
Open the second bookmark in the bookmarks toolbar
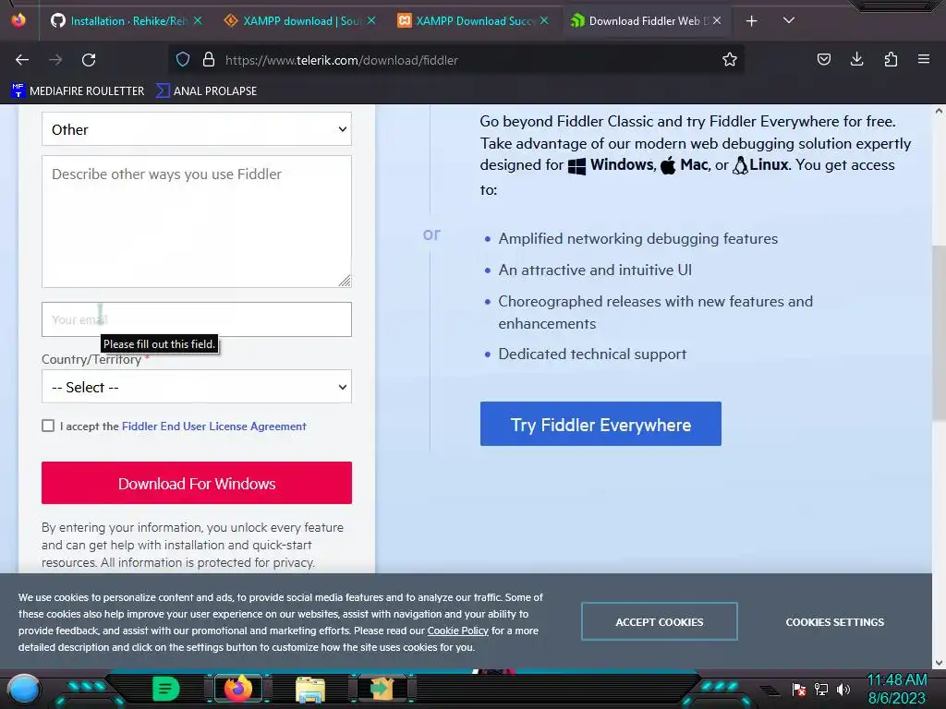206,91
